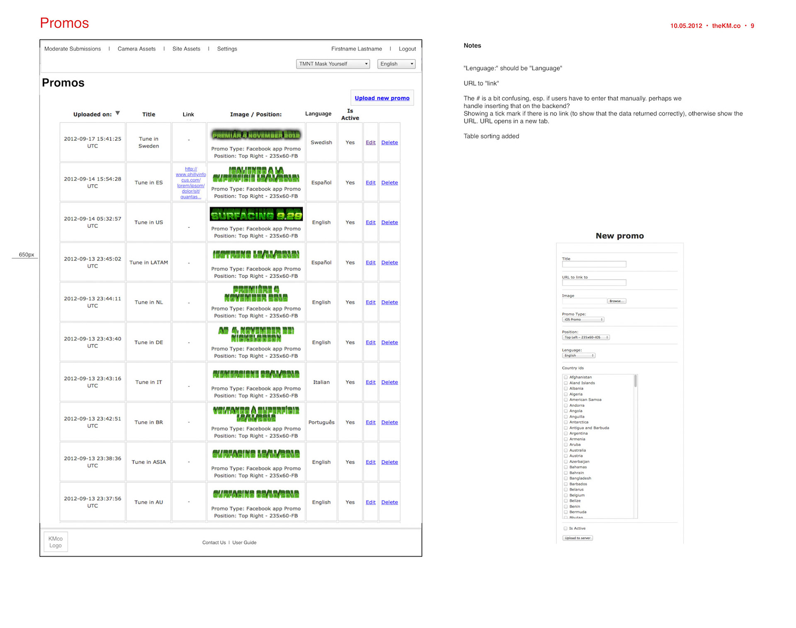Delete the Tune in Sweden promo
Image resolution: width=796 pixels, height=628 pixels.
point(389,143)
